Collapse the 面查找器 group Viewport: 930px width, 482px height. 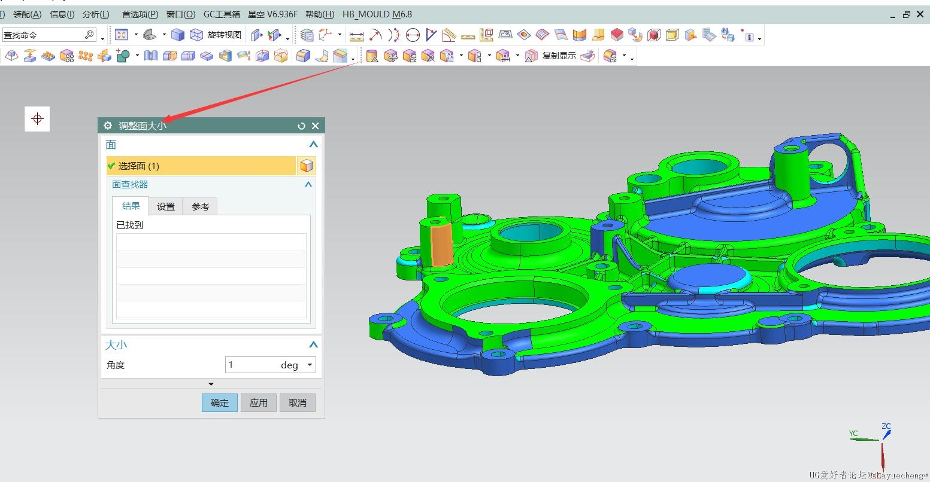click(x=308, y=184)
